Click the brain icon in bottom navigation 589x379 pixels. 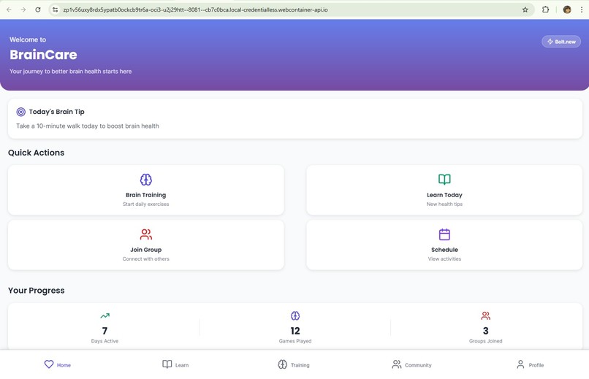tap(283, 364)
